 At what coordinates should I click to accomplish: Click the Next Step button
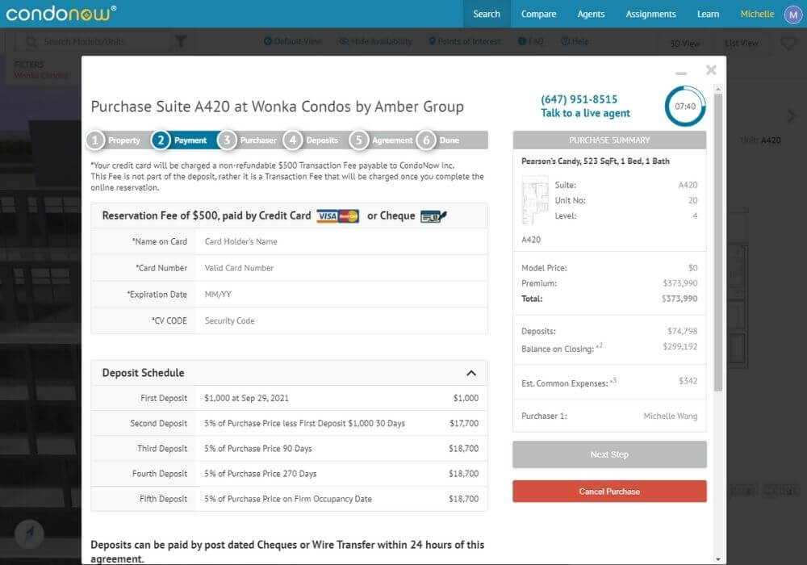coord(609,454)
